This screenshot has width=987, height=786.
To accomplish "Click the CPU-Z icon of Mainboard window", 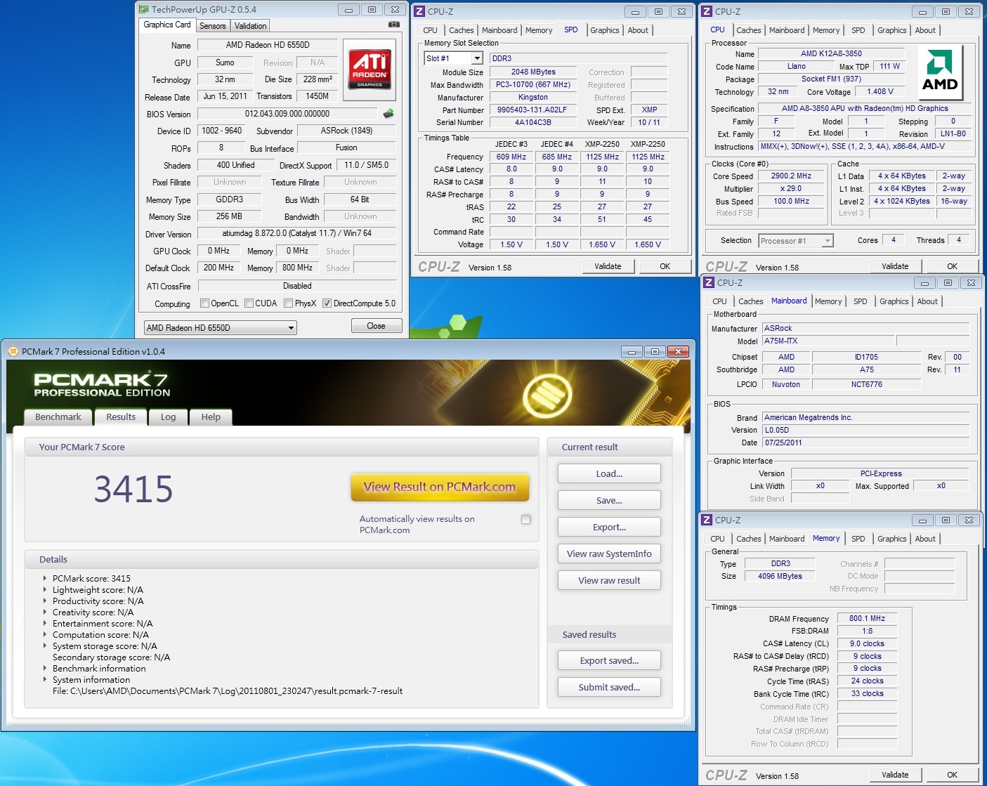I will [x=708, y=283].
